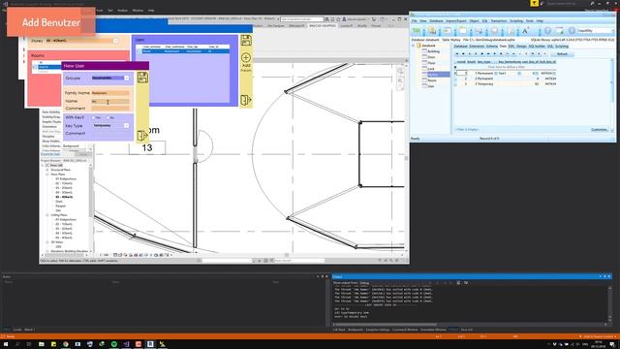Select 01 Erdgeschoss under Floor Plans
Viewport: 620px width, 349px height.
pos(66,178)
